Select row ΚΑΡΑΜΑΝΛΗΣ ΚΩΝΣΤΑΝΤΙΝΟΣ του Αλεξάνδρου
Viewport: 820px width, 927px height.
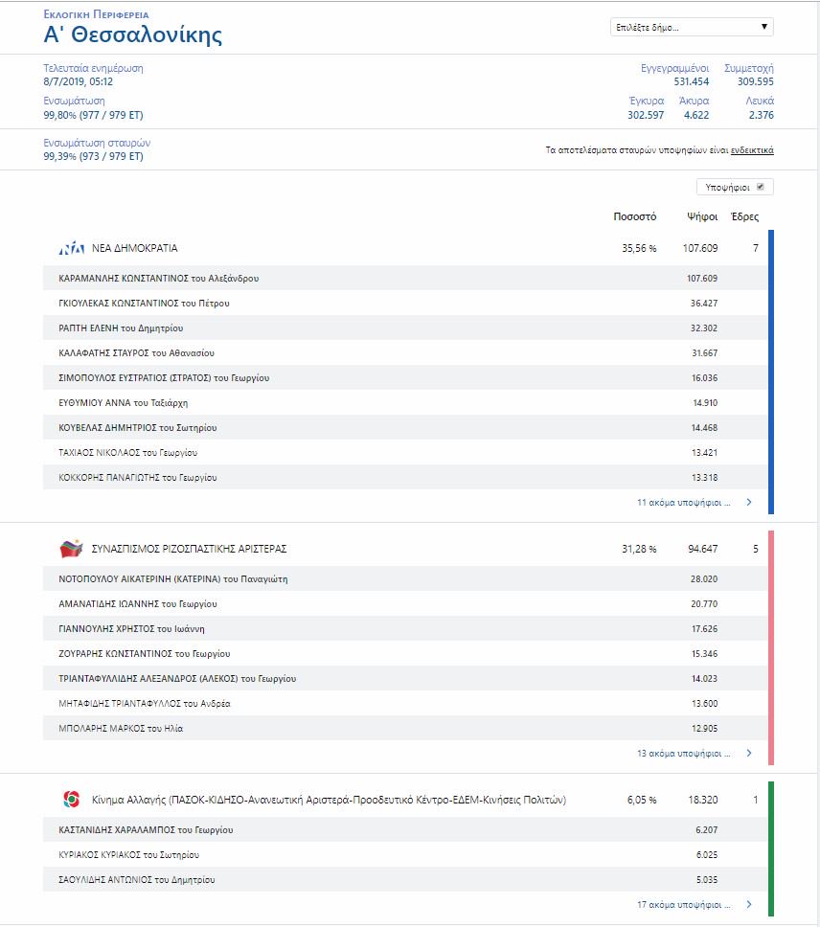(x=405, y=278)
